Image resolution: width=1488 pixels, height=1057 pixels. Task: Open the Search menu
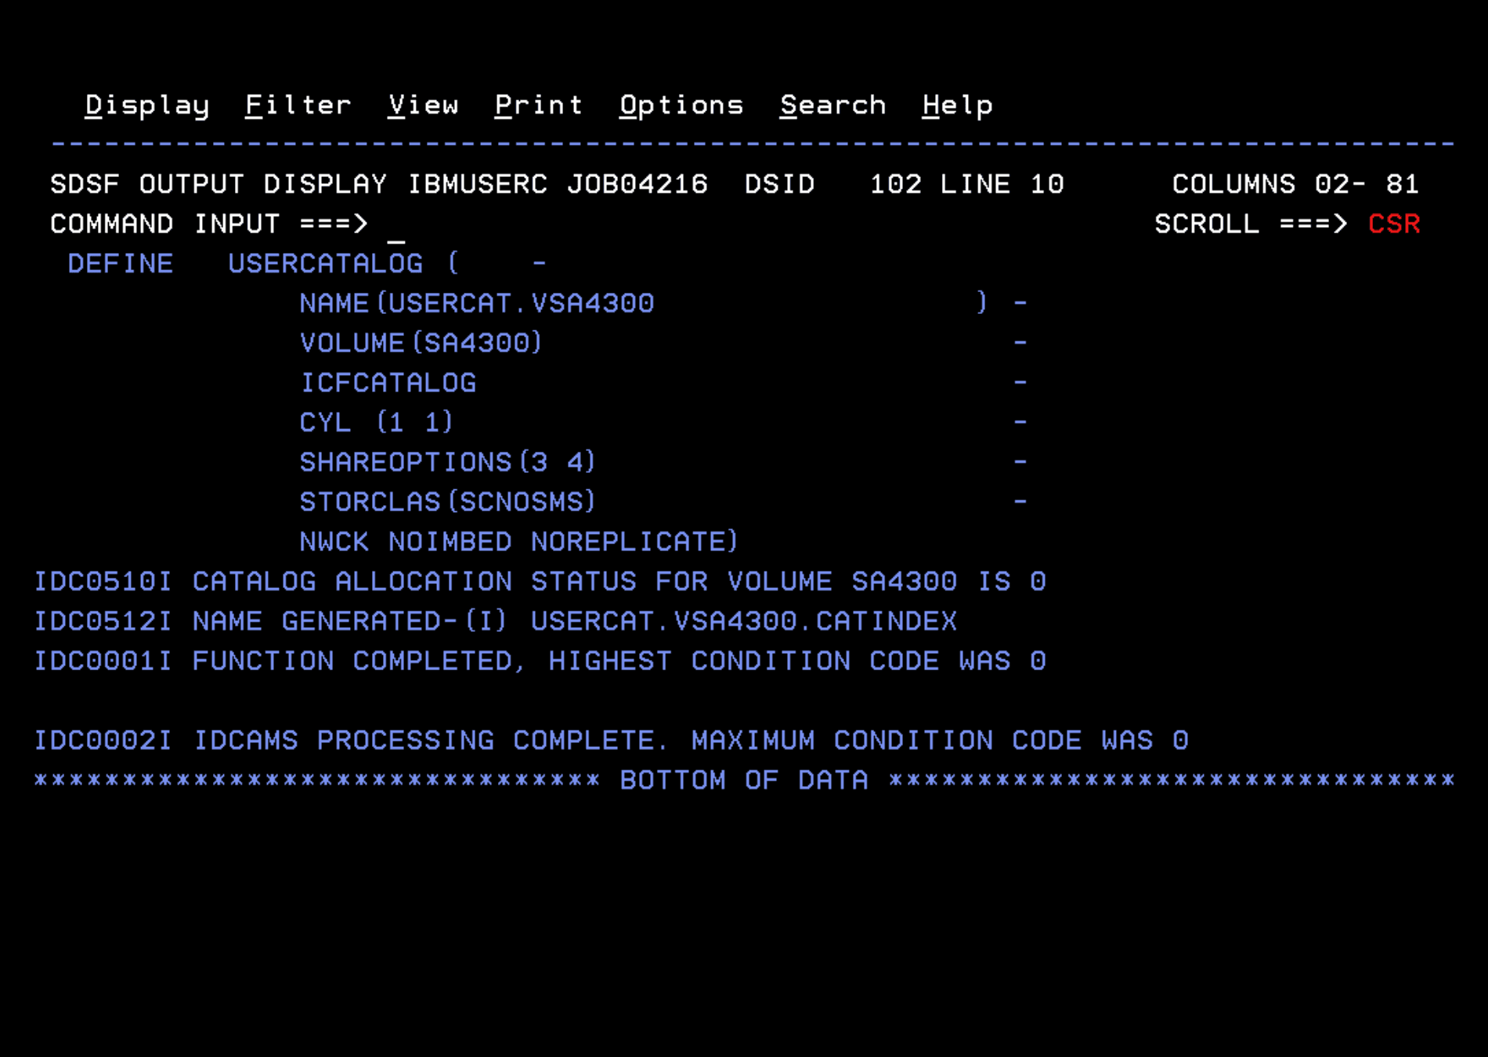tap(832, 105)
